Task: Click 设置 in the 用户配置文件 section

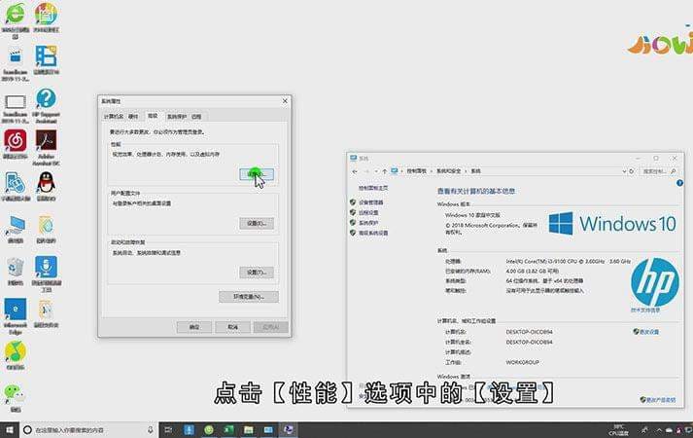Action: 257,224
